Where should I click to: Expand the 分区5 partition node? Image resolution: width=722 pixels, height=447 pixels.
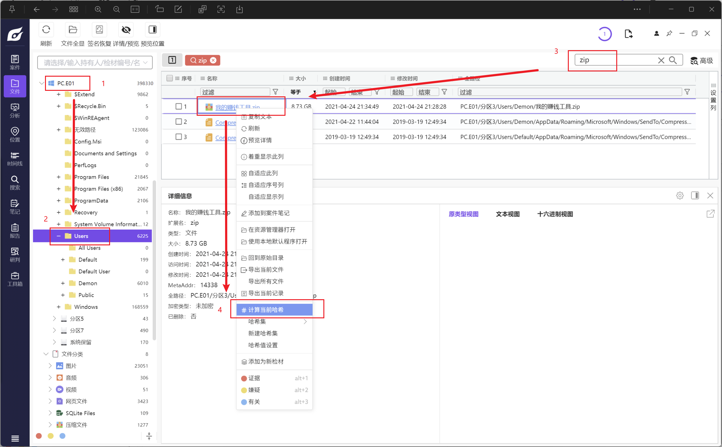click(x=54, y=319)
